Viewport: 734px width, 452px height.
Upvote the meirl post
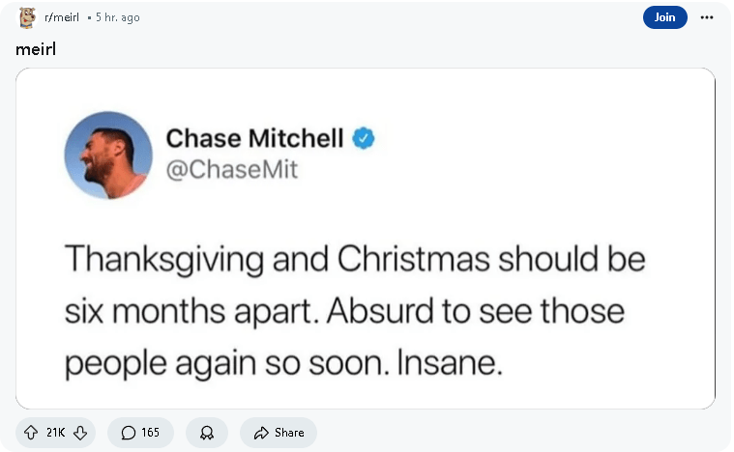(31, 433)
